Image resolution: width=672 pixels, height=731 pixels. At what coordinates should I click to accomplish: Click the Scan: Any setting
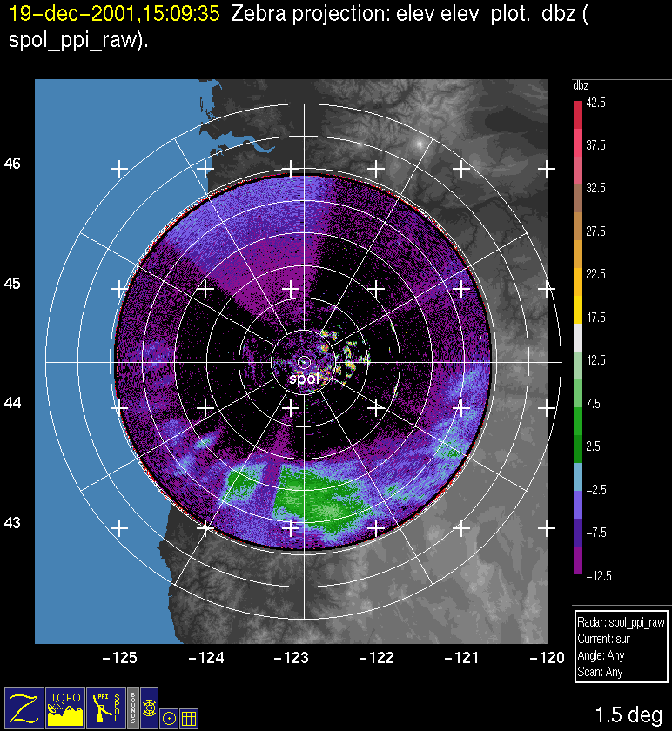click(599, 672)
